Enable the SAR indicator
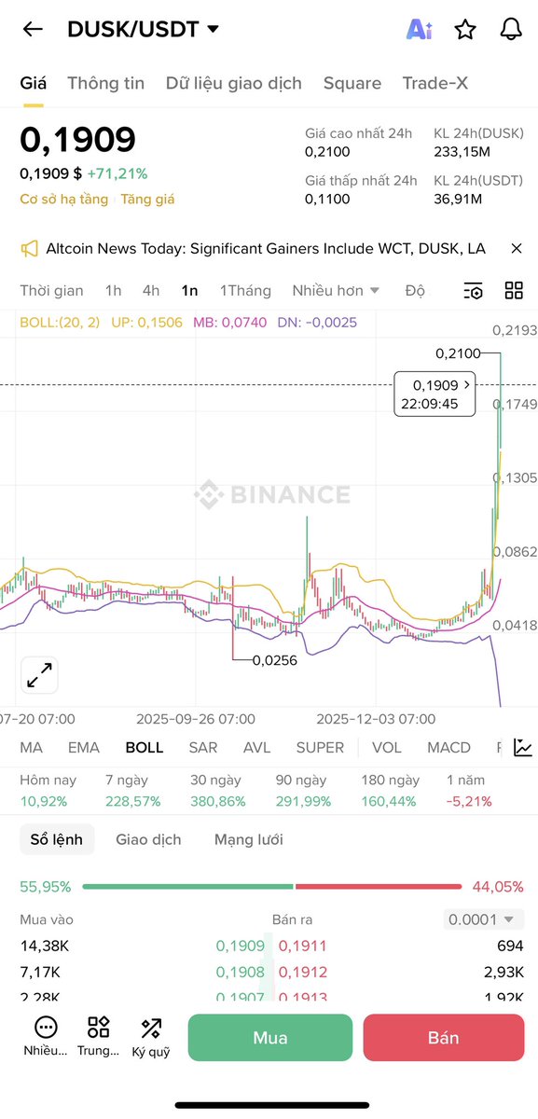 (203, 747)
